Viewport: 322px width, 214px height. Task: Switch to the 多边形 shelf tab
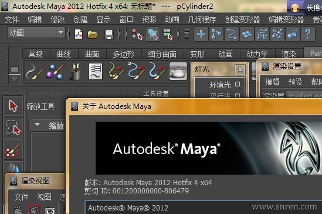[x=123, y=54]
